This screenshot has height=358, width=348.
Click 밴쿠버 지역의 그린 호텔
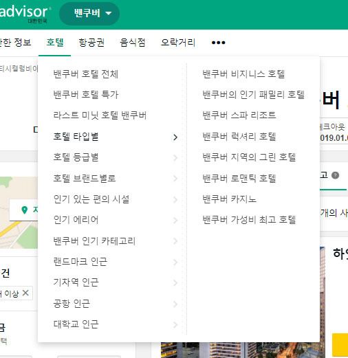pyautogui.click(x=249, y=157)
